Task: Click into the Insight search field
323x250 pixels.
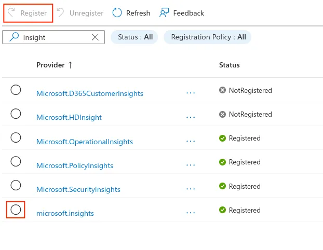Action: click(x=53, y=37)
